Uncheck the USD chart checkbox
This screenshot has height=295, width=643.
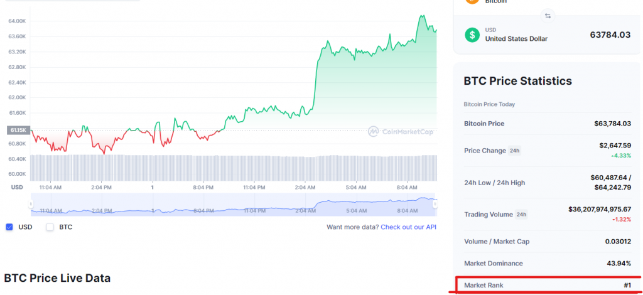[9, 227]
